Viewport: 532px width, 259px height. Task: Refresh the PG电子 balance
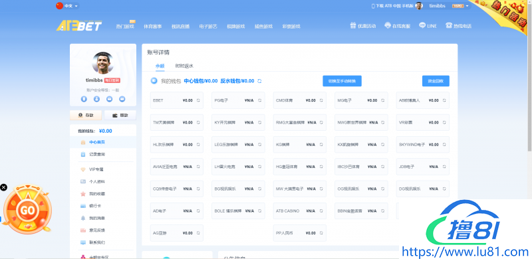coord(259,100)
